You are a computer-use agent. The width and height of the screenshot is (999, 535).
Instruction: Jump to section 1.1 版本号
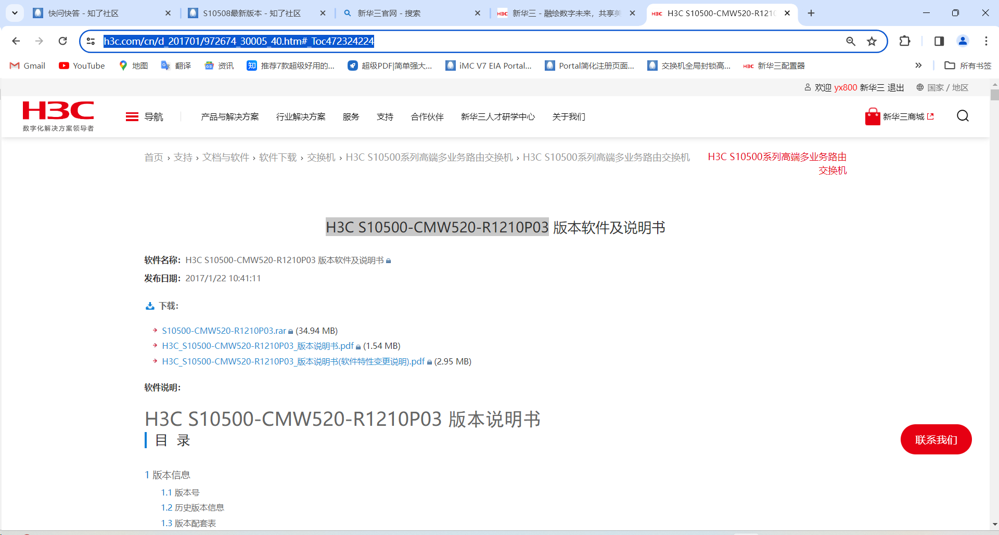coord(180,492)
